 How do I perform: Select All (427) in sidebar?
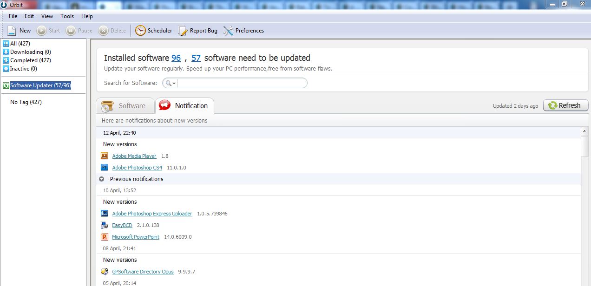(20, 44)
